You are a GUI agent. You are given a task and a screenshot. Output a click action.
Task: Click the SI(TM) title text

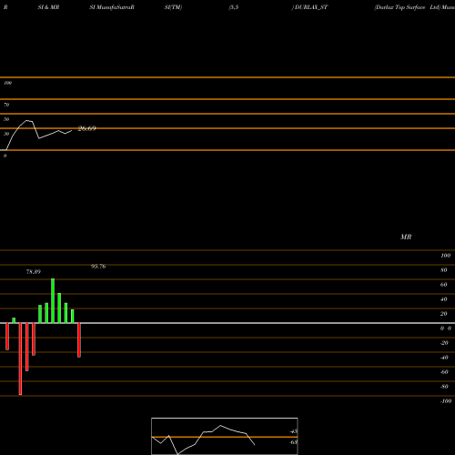pos(173,7)
